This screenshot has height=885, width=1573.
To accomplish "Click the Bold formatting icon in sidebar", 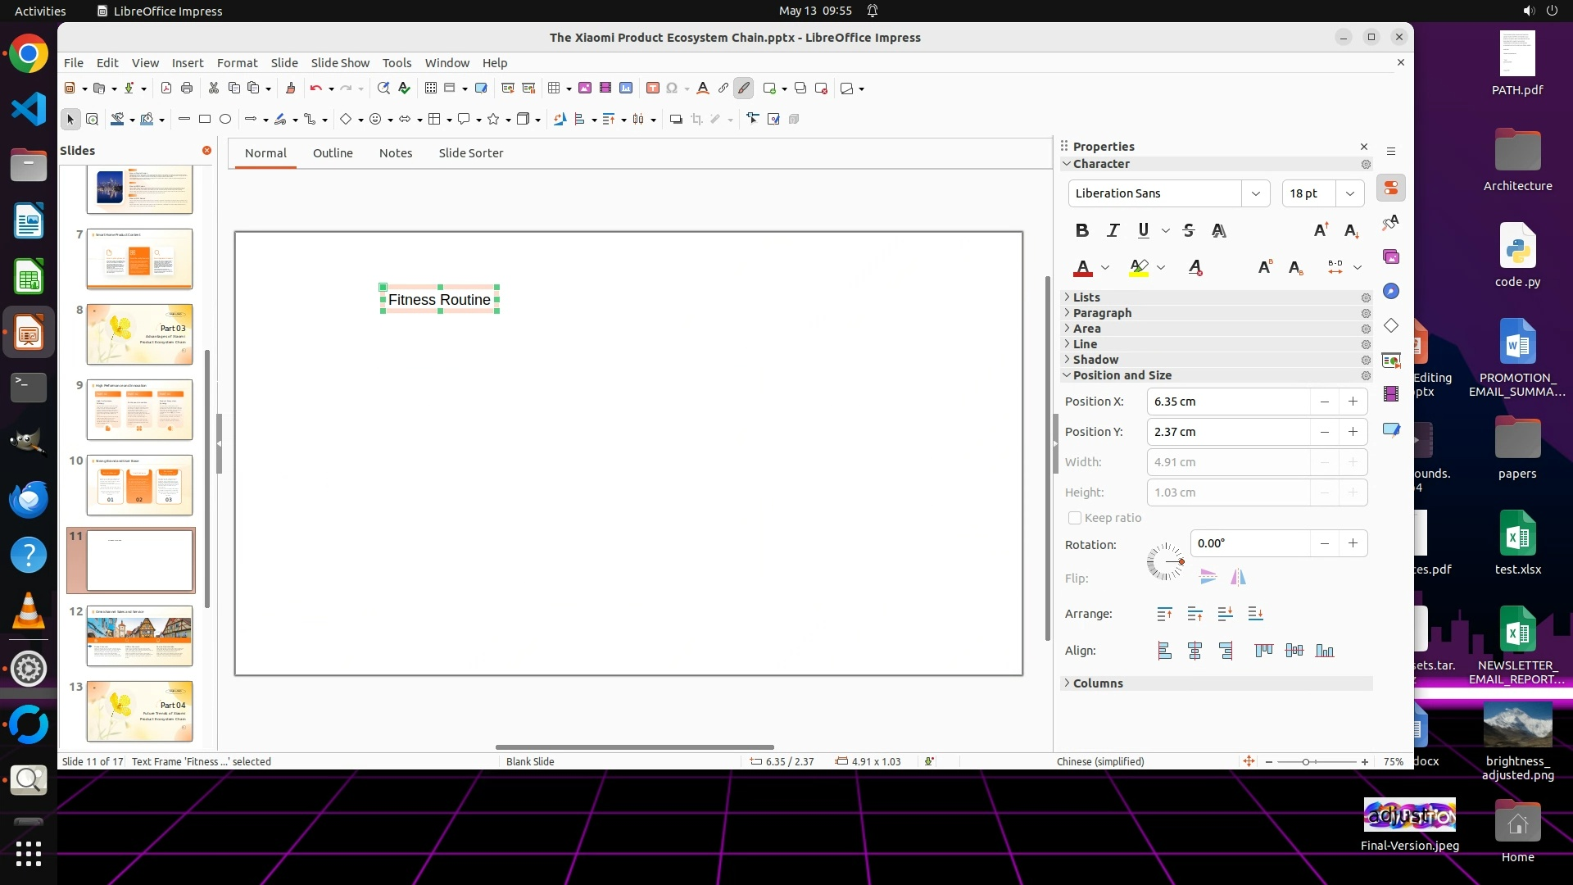I will [x=1082, y=231].
